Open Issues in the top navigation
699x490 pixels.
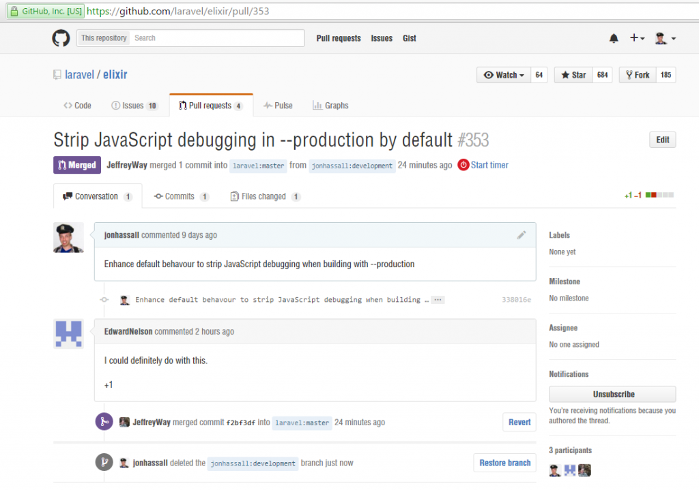point(382,38)
